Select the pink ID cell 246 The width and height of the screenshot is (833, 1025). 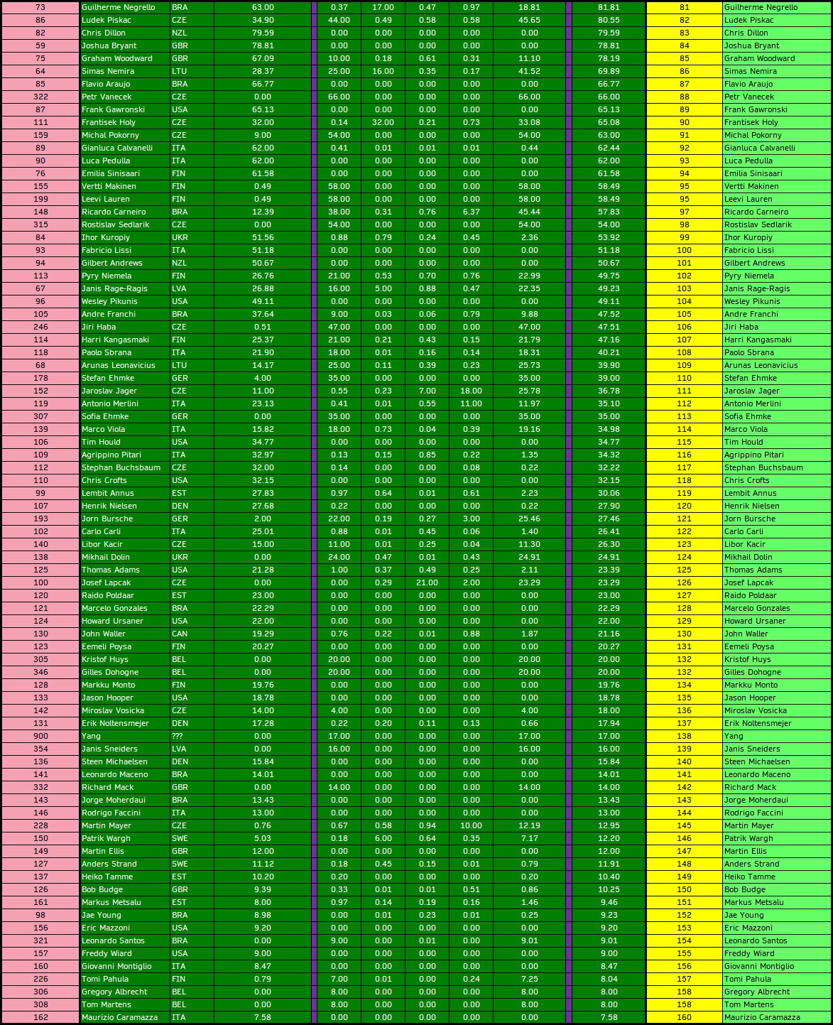click(40, 327)
